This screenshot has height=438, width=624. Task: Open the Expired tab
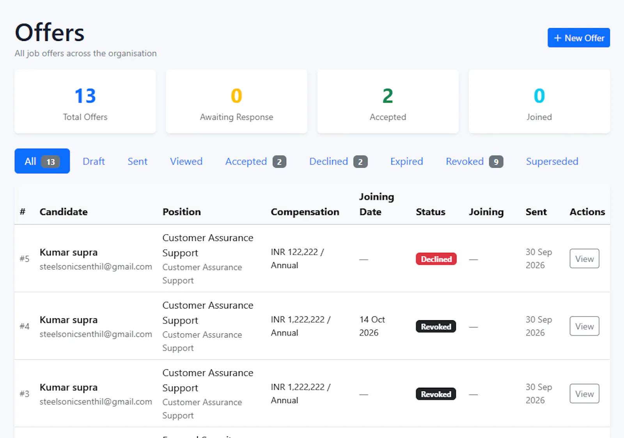406,161
